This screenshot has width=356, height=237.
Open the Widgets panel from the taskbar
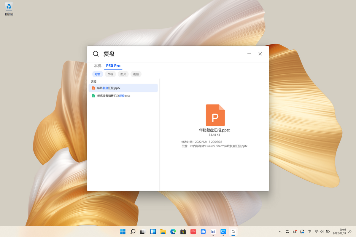(x=153, y=232)
